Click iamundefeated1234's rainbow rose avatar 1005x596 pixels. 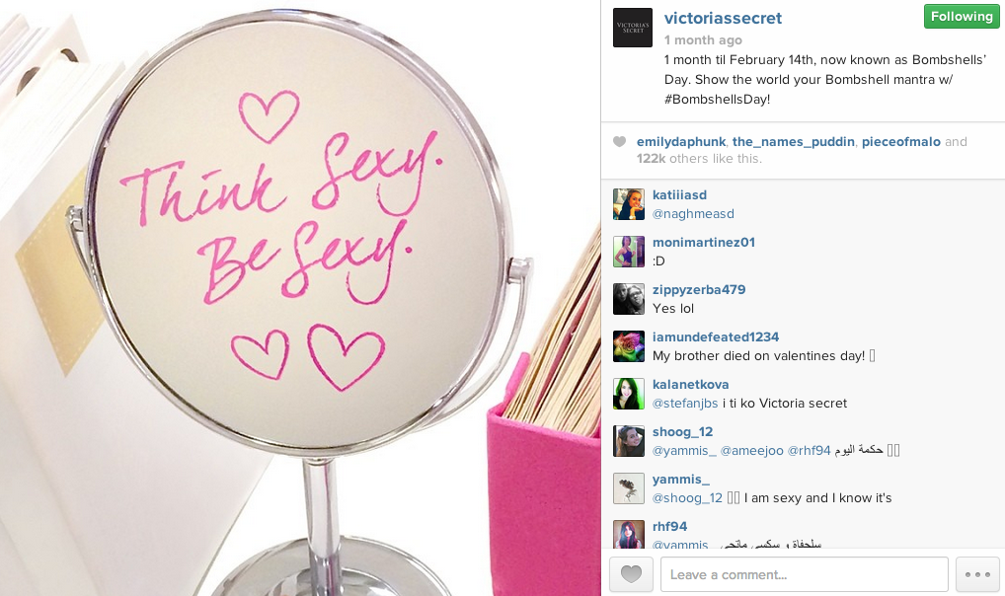tap(629, 346)
